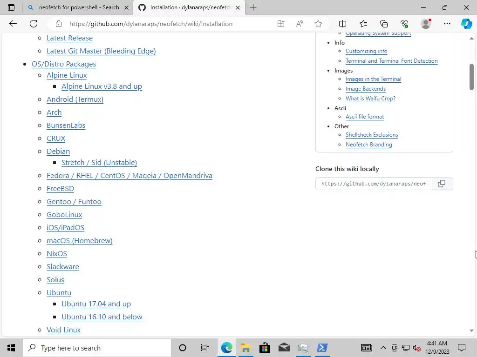The width and height of the screenshot is (477, 357).
Task: Open Alpine Linux v3.8 and up link
Action: click(102, 86)
